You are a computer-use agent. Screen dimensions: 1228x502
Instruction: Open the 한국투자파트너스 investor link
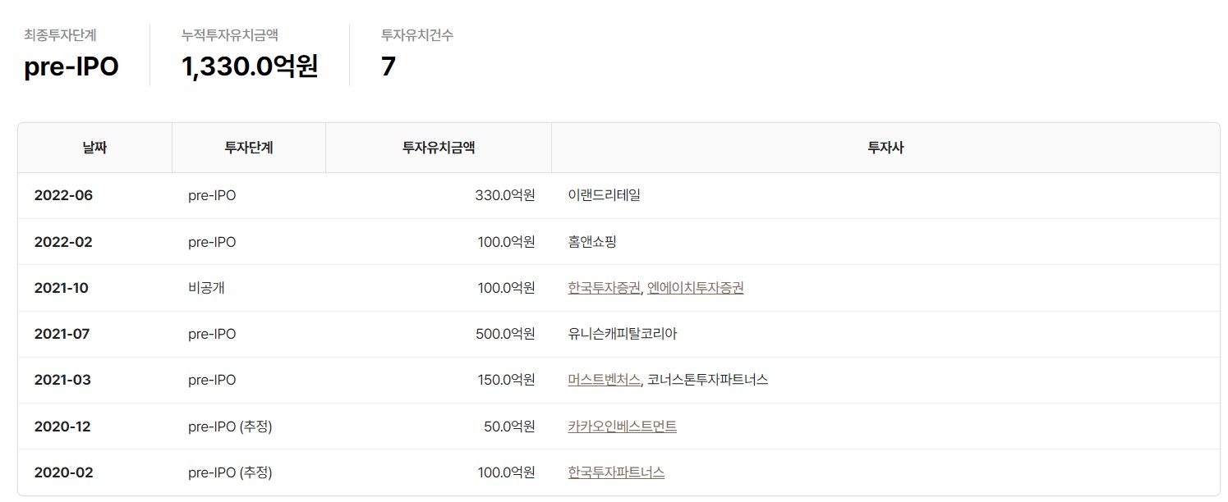tap(616, 472)
